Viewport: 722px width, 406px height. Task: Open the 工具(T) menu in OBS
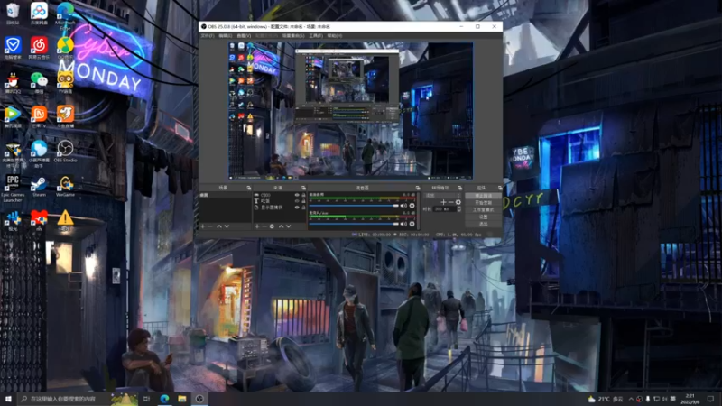pyautogui.click(x=315, y=35)
